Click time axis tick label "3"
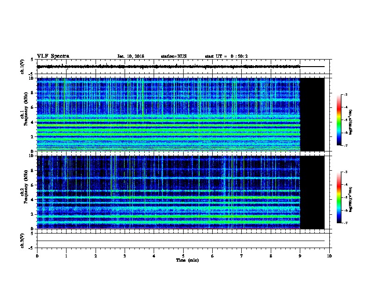This screenshot has height=287, width=371. click(125, 256)
